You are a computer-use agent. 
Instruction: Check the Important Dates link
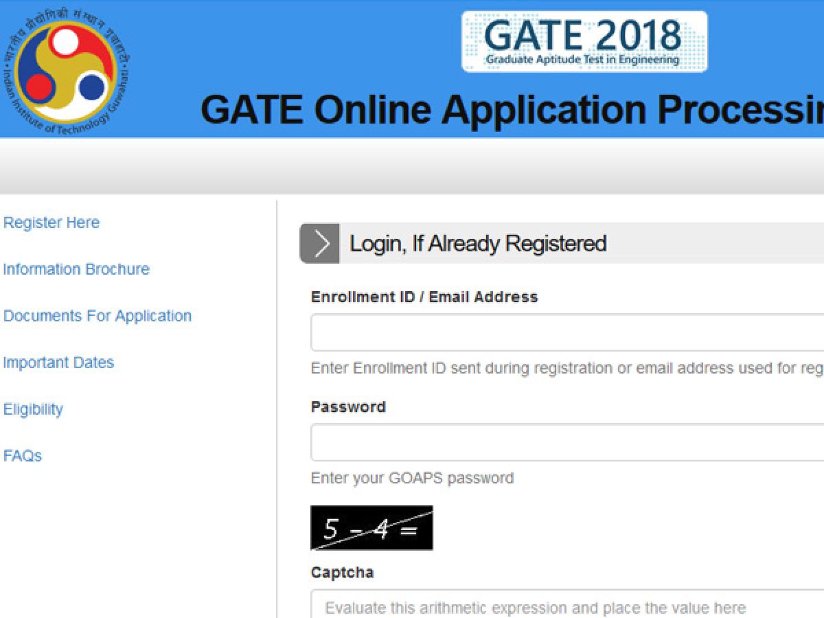[58, 363]
